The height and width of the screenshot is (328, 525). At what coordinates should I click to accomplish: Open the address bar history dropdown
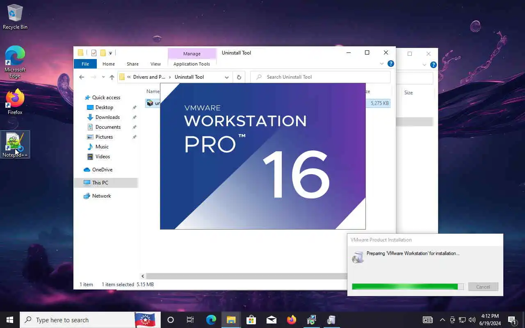(226, 77)
